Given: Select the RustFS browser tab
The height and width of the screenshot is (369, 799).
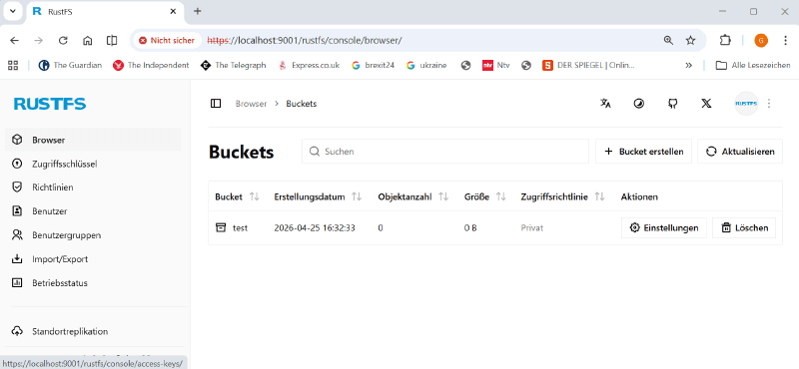Looking at the screenshot, I should (x=105, y=11).
